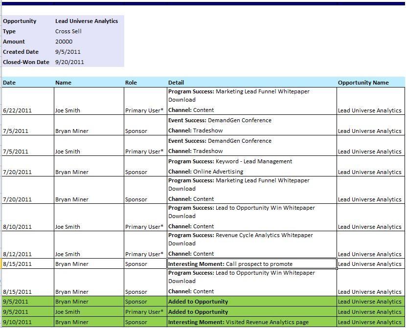Click the 6/22/2011 date cell
This screenshot has height=328, width=406.
[17, 110]
